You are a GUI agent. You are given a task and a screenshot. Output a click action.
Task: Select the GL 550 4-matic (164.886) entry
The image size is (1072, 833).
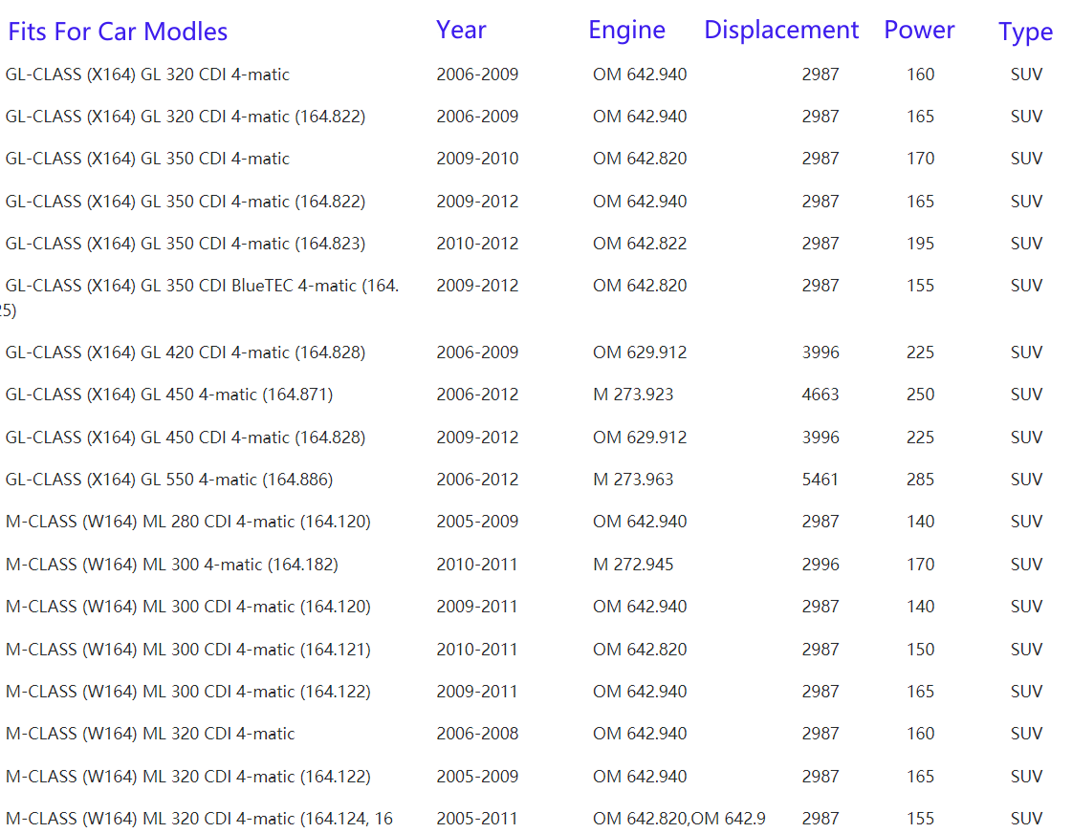coord(169,480)
